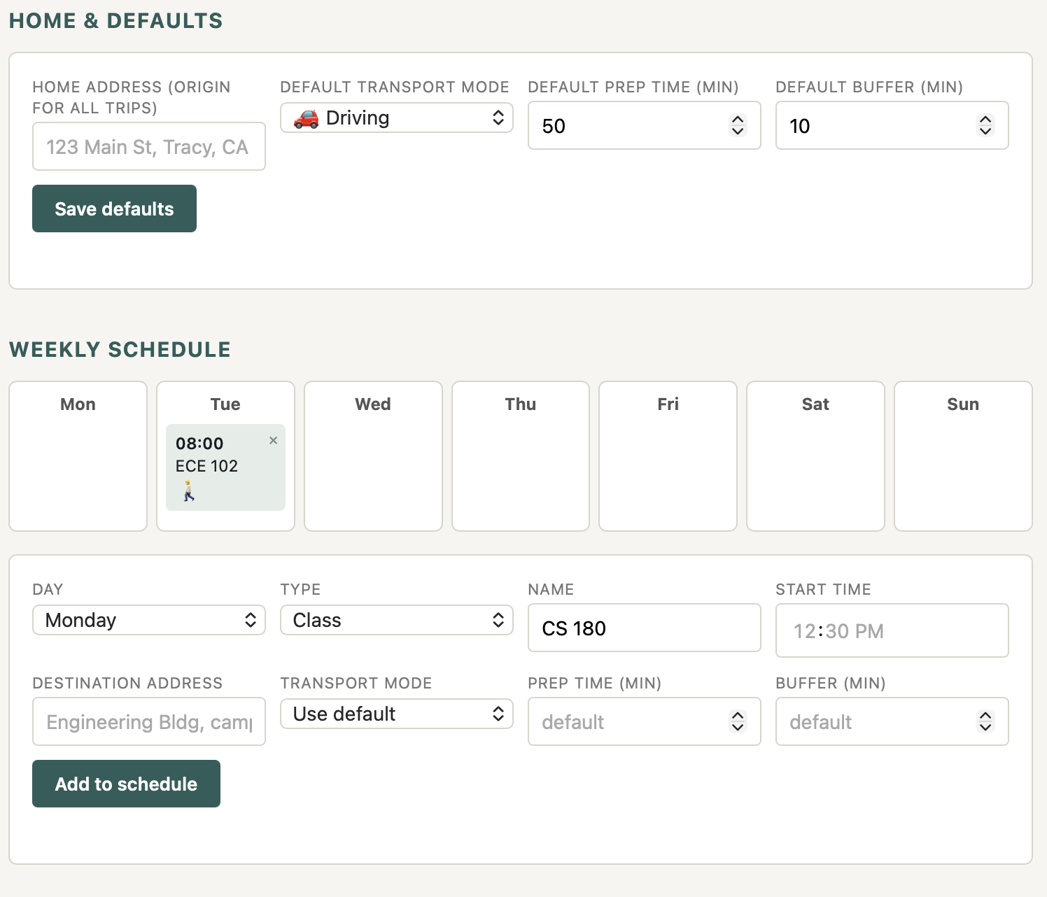This screenshot has height=897, width=1047.
Task: Open the Transport Mode dropdown showing Use default
Action: (397, 714)
